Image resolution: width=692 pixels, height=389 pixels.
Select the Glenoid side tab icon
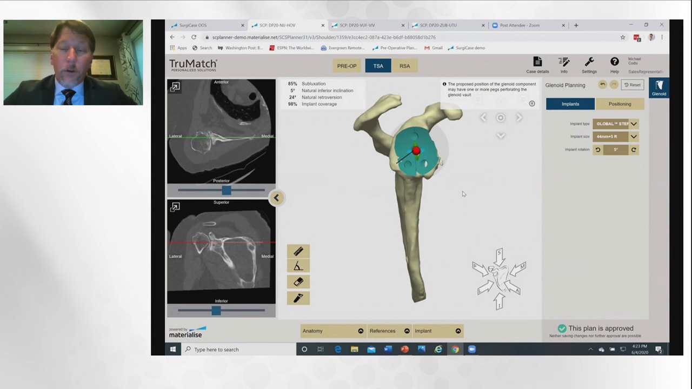coord(659,88)
